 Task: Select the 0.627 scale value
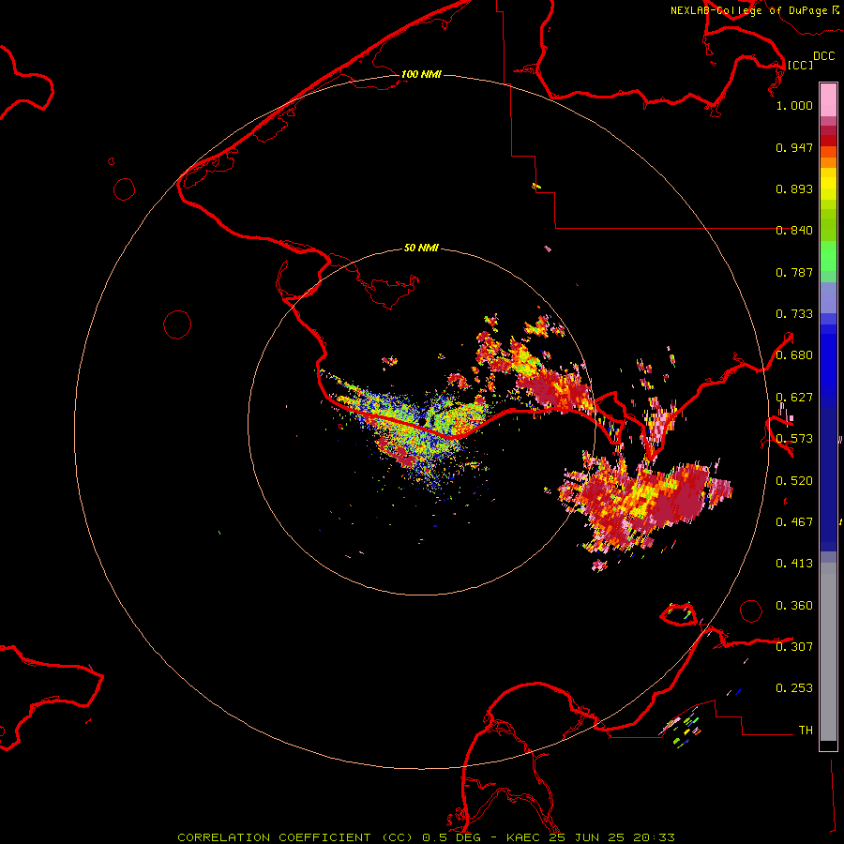(x=794, y=398)
